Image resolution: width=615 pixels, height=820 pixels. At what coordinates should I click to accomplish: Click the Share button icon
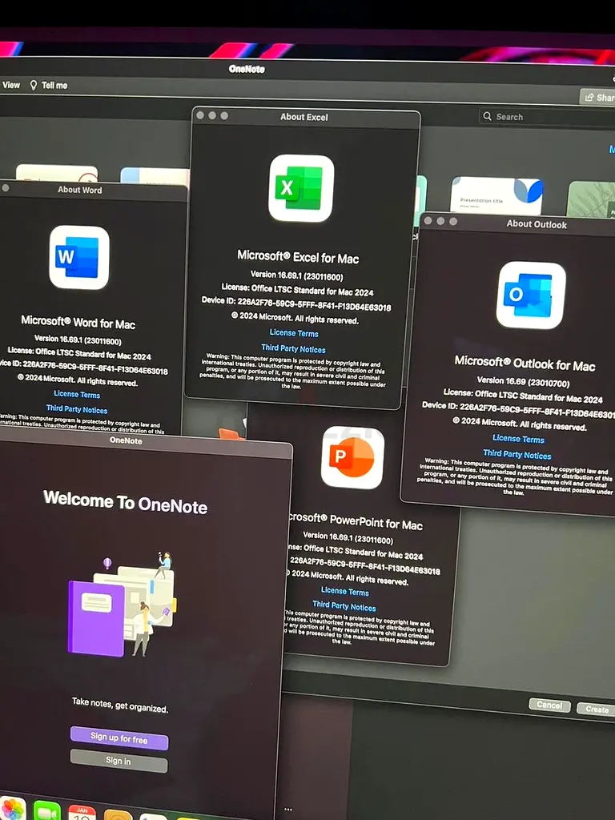(589, 98)
